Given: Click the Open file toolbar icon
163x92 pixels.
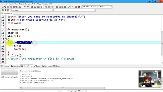Looking at the screenshot, I should (5, 7).
